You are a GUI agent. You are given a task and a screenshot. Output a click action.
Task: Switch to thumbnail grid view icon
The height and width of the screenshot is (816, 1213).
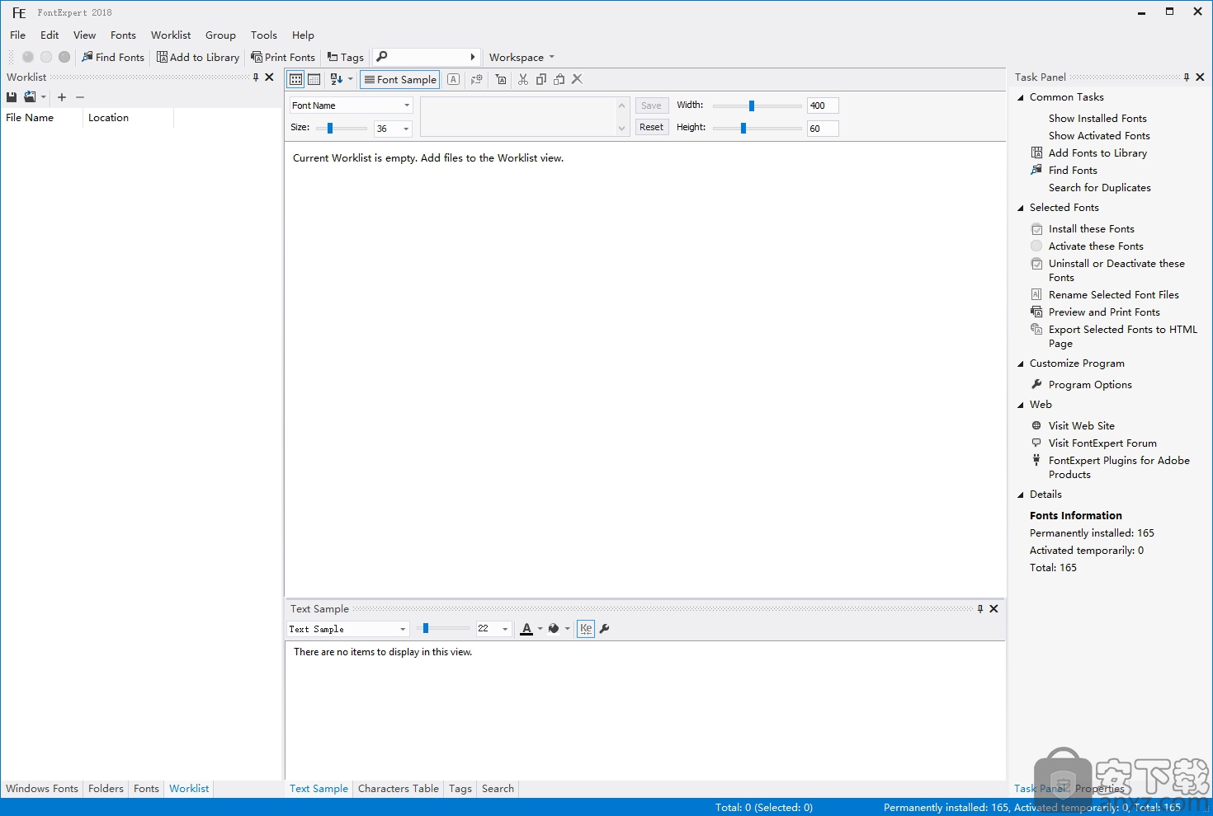(296, 79)
